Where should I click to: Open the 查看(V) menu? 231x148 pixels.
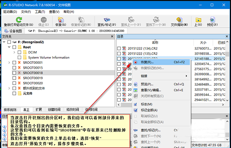(x=54, y=12)
